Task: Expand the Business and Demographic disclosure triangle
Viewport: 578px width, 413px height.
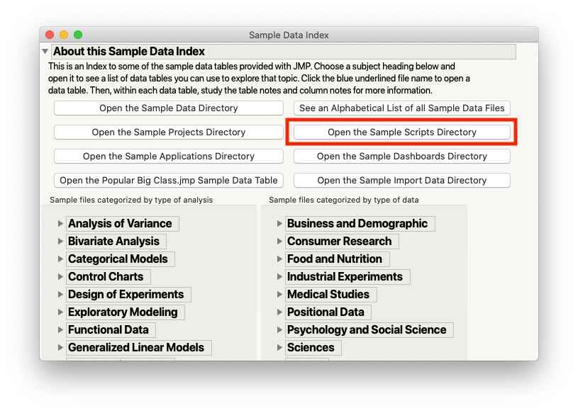Action: pyautogui.click(x=279, y=224)
